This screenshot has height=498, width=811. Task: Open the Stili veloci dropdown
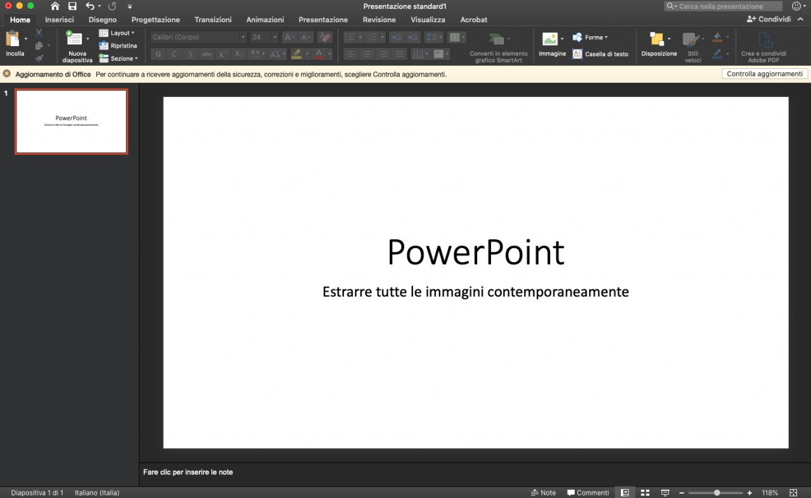[693, 47]
